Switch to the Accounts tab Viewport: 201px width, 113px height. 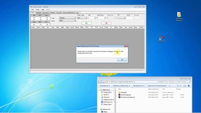click(x=59, y=13)
